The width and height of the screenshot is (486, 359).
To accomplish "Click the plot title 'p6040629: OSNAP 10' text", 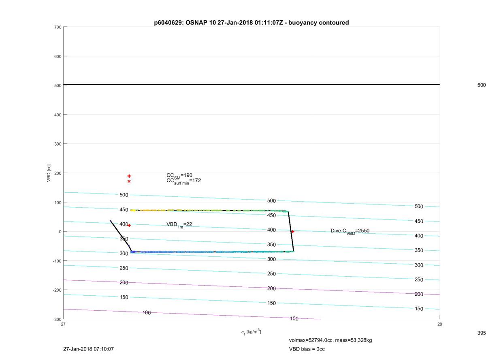I will point(185,23).
